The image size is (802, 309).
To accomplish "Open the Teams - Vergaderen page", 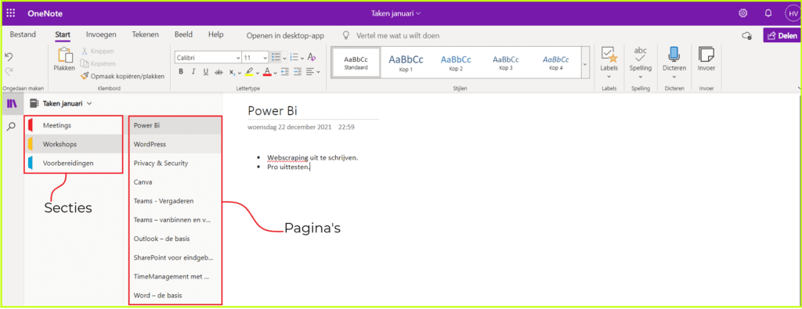I will point(175,201).
